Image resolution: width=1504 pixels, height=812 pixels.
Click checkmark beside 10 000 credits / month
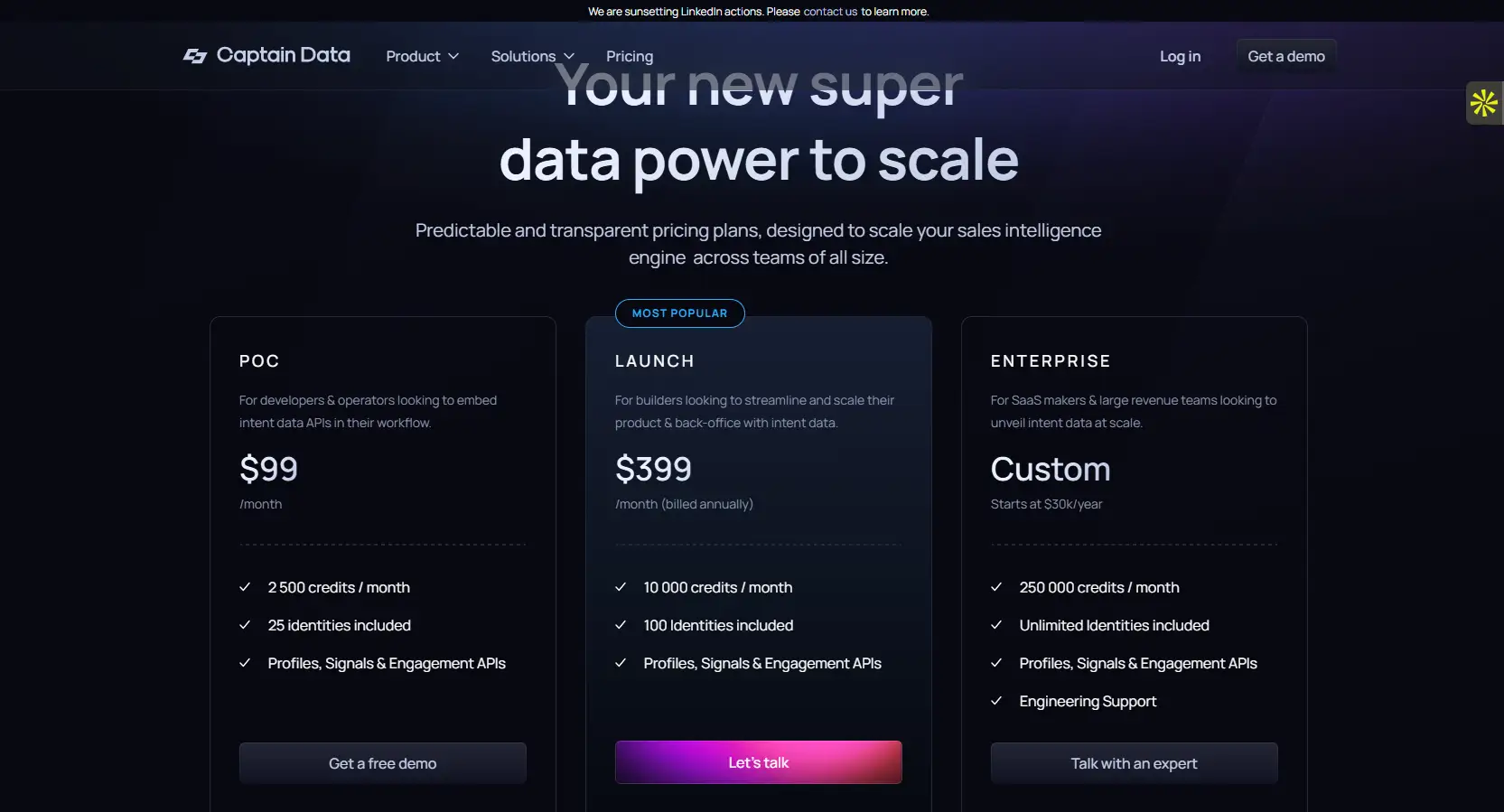[621, 587]
